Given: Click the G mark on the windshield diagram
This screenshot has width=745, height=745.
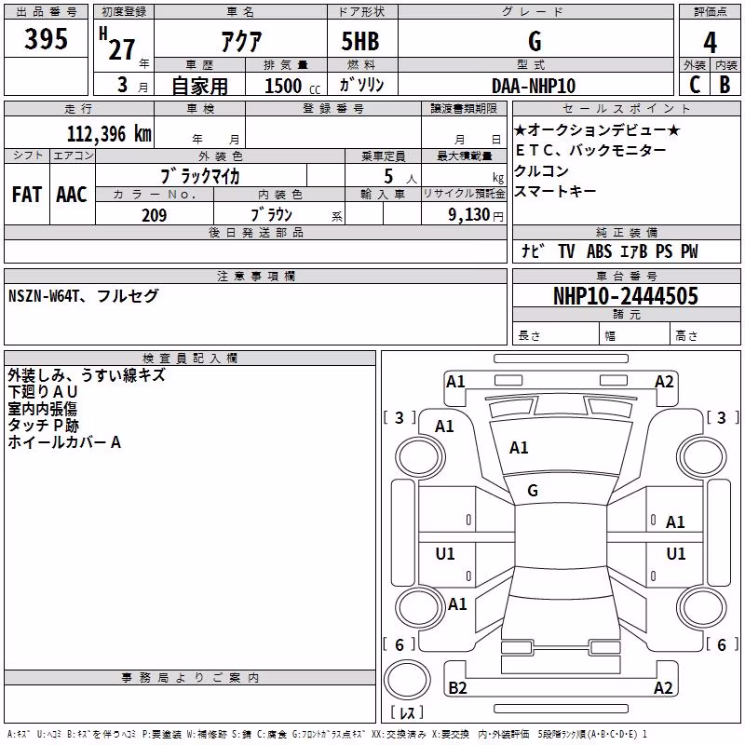Looking at the screenshot, I should click(533, 491).
